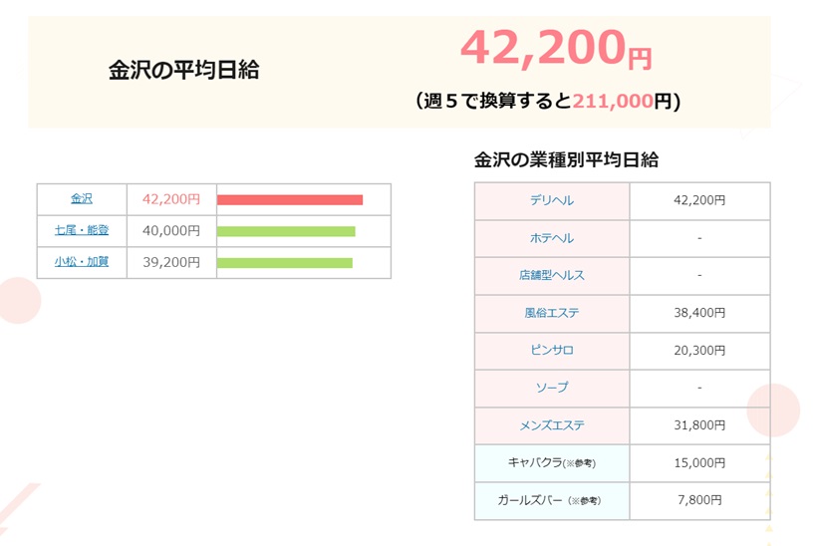Open the 小松・加賀 area link
This screenshot has width=819, height=546.
(x=82, y=263)
